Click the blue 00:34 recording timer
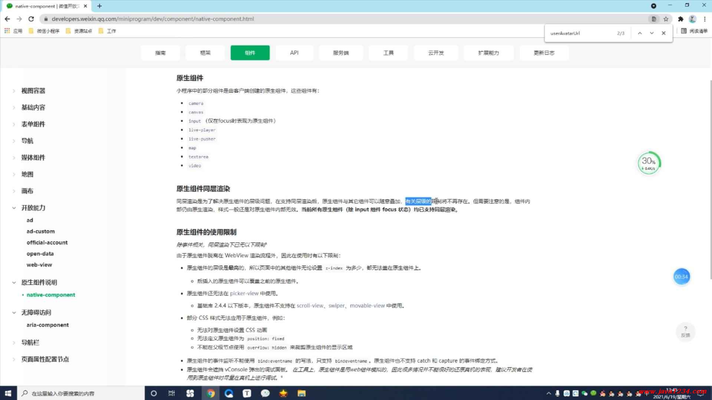This screenshot has height=400, width=712. tap(681, 277)
